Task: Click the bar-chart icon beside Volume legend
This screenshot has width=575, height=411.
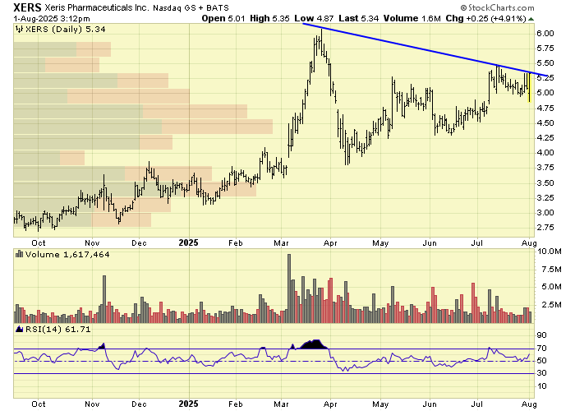Action: click(20, 254)
